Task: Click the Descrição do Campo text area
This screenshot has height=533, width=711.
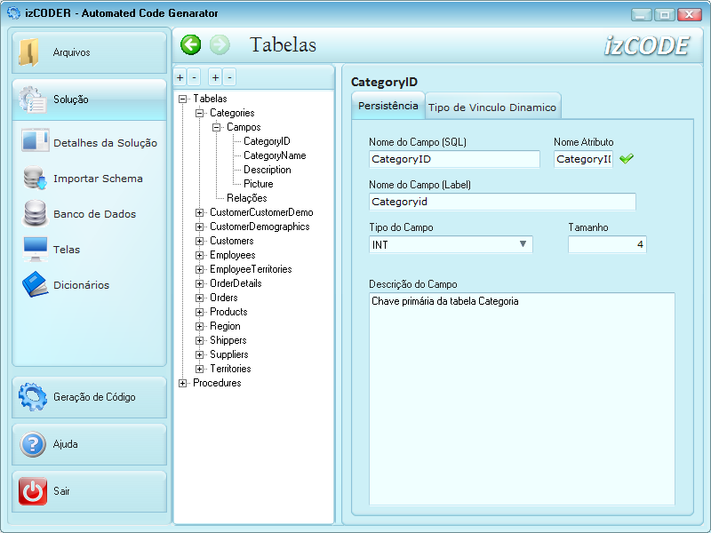Action: point(522,399)
